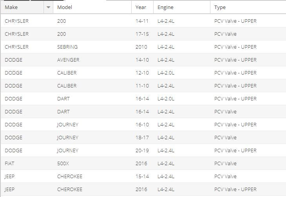Click the Cherokee year 15-14 cell
Screen dimensions: 286x197
click(x=142, y=176)
